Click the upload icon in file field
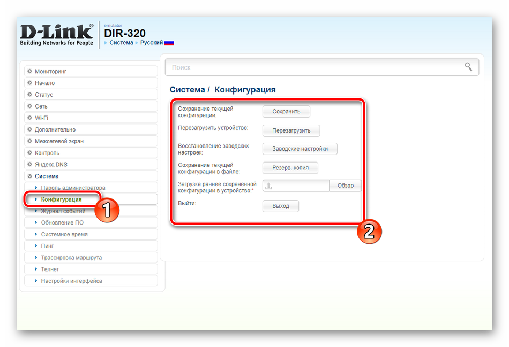509x347 pixels. tap(268, 186)
